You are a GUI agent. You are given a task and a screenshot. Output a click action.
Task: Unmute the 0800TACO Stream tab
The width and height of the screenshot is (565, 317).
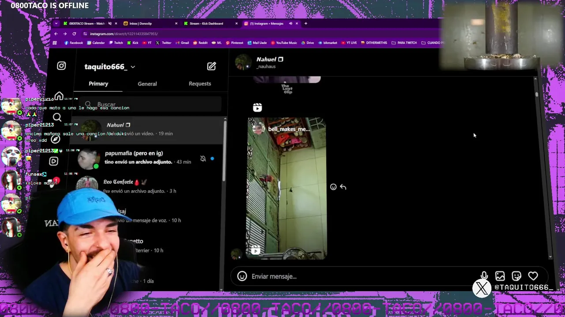[x=109, y=23]
